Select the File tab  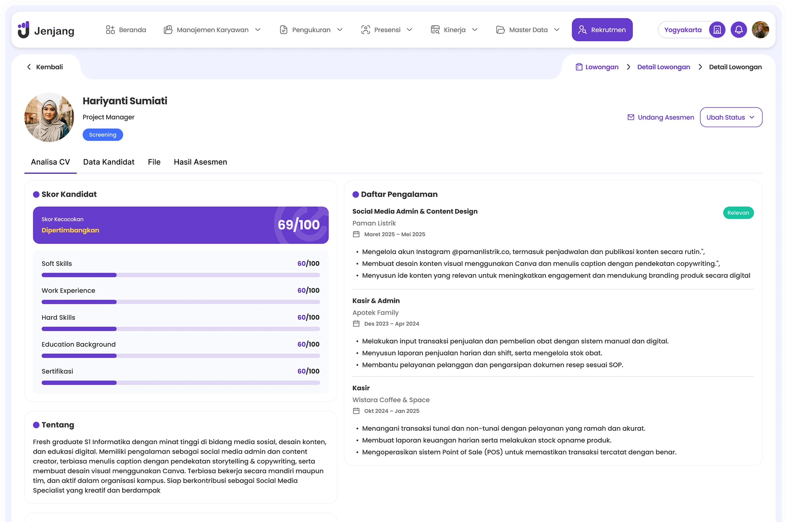pos(154,162)
